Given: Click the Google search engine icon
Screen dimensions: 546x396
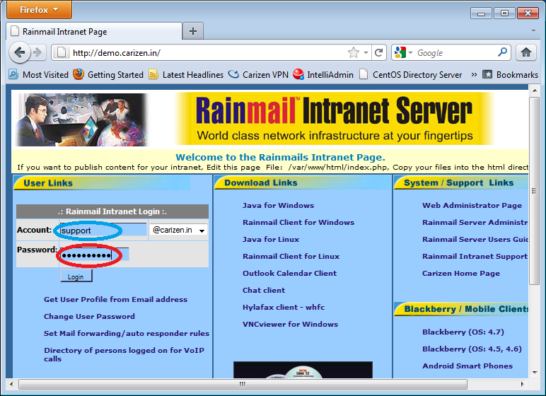Looking at the screenshot, I should [400, 52].
